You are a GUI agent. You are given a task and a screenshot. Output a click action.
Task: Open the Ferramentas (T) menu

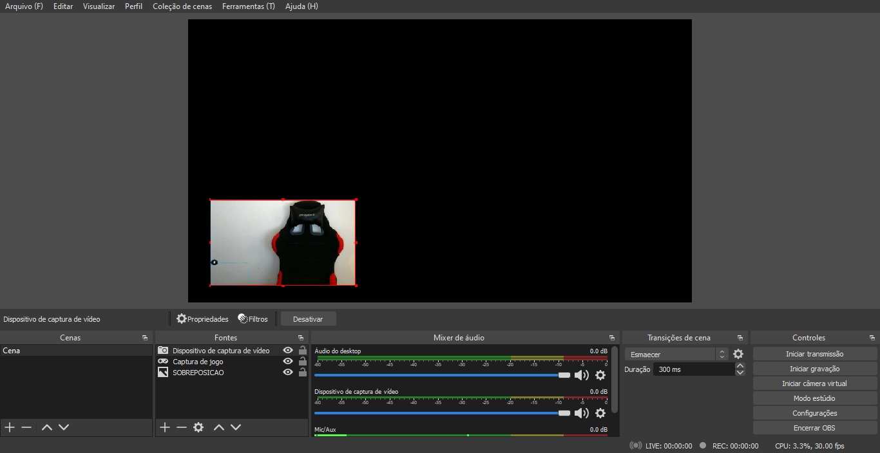point(248,6)
